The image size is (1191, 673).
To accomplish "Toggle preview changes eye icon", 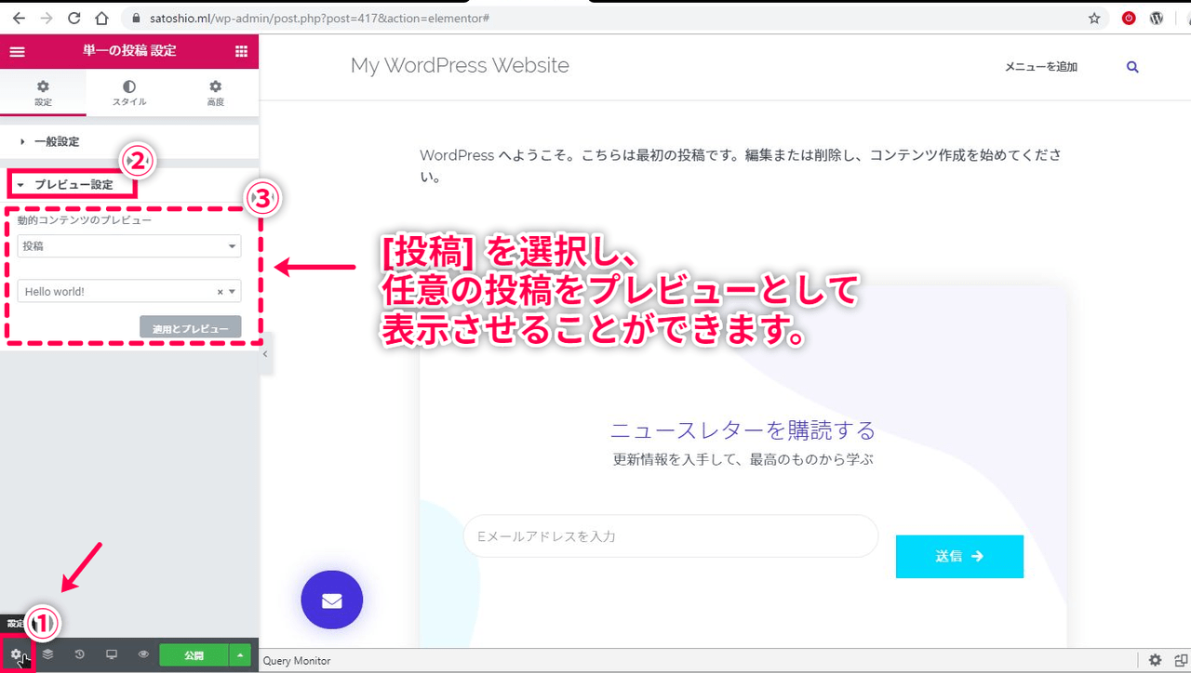I will pyautogui.click(x=143, y=654).
